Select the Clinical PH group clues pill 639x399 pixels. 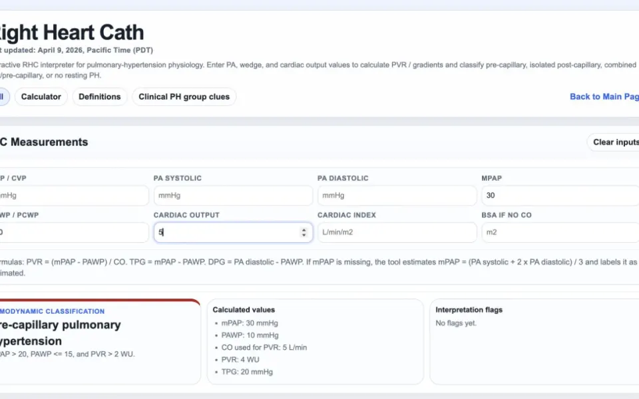coord(184,97)
